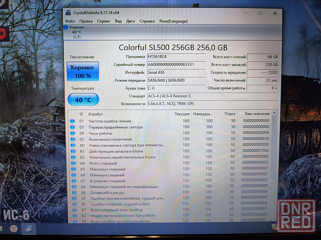The height and width of the screenshot is (240, 321).
Task: Click the ID column header
Action: point(81,114)
